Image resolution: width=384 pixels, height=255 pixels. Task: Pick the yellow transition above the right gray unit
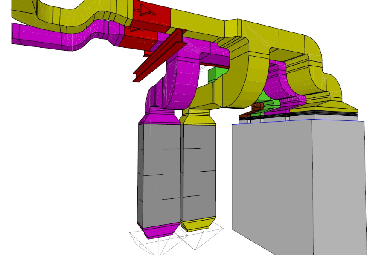click(198, 117)
